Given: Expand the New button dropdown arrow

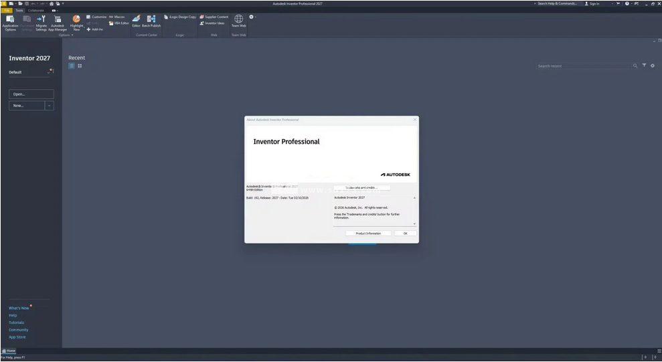Looking at the screenshot, I should [x=50, y=106].
